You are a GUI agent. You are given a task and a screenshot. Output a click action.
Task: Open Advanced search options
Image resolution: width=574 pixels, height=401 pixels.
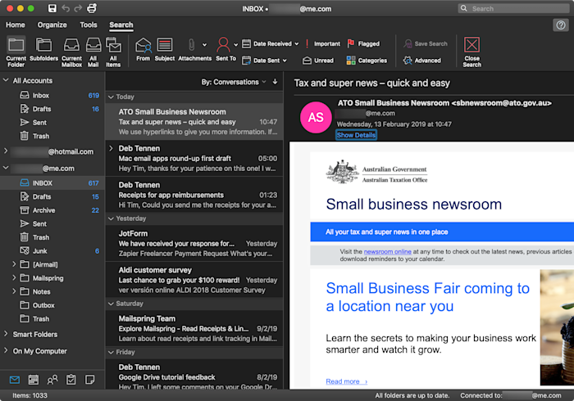[422, 61]
